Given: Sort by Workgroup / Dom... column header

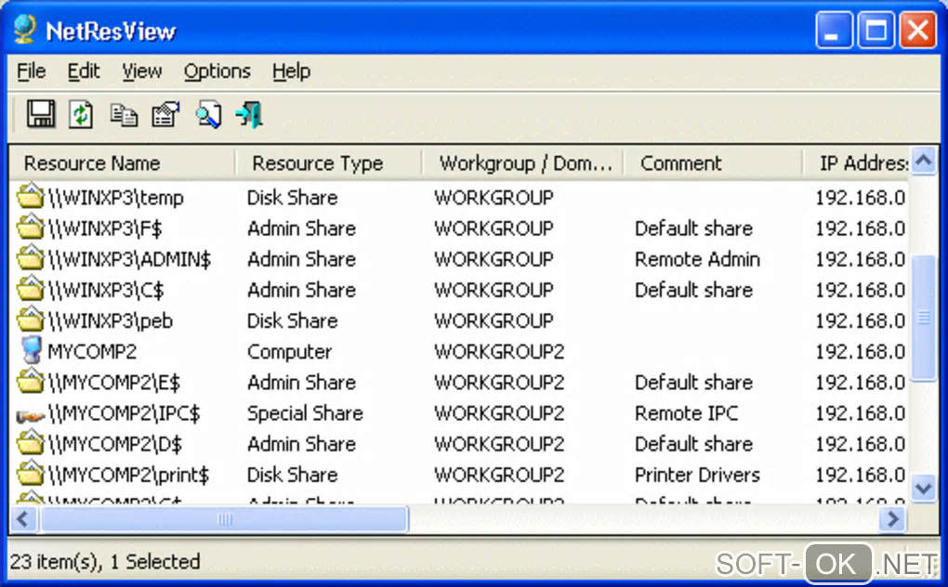Looking at the screenshot, I should point(523,163).
